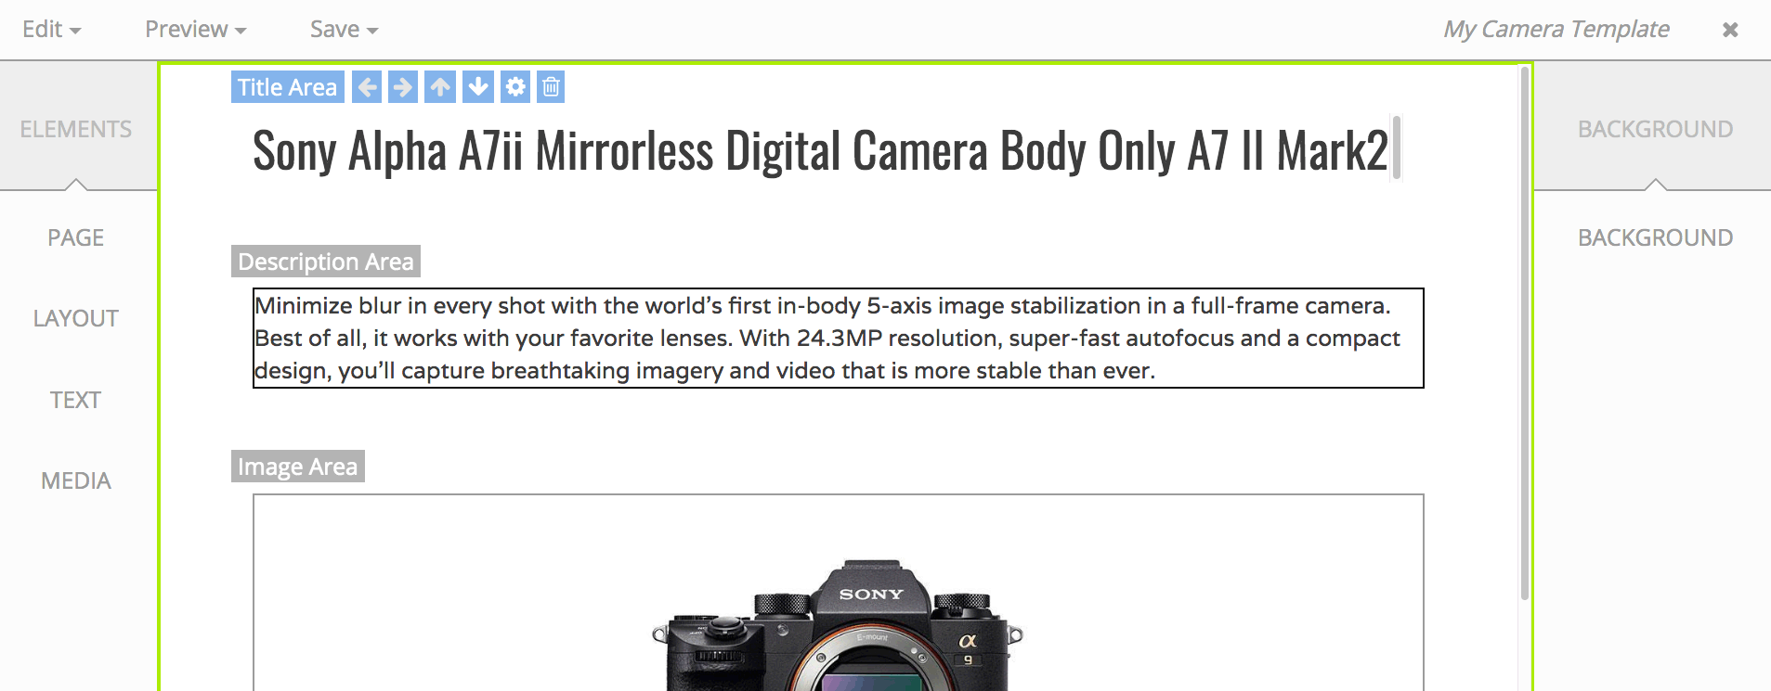Delete Title Area with trash icon

pos(551,87)
